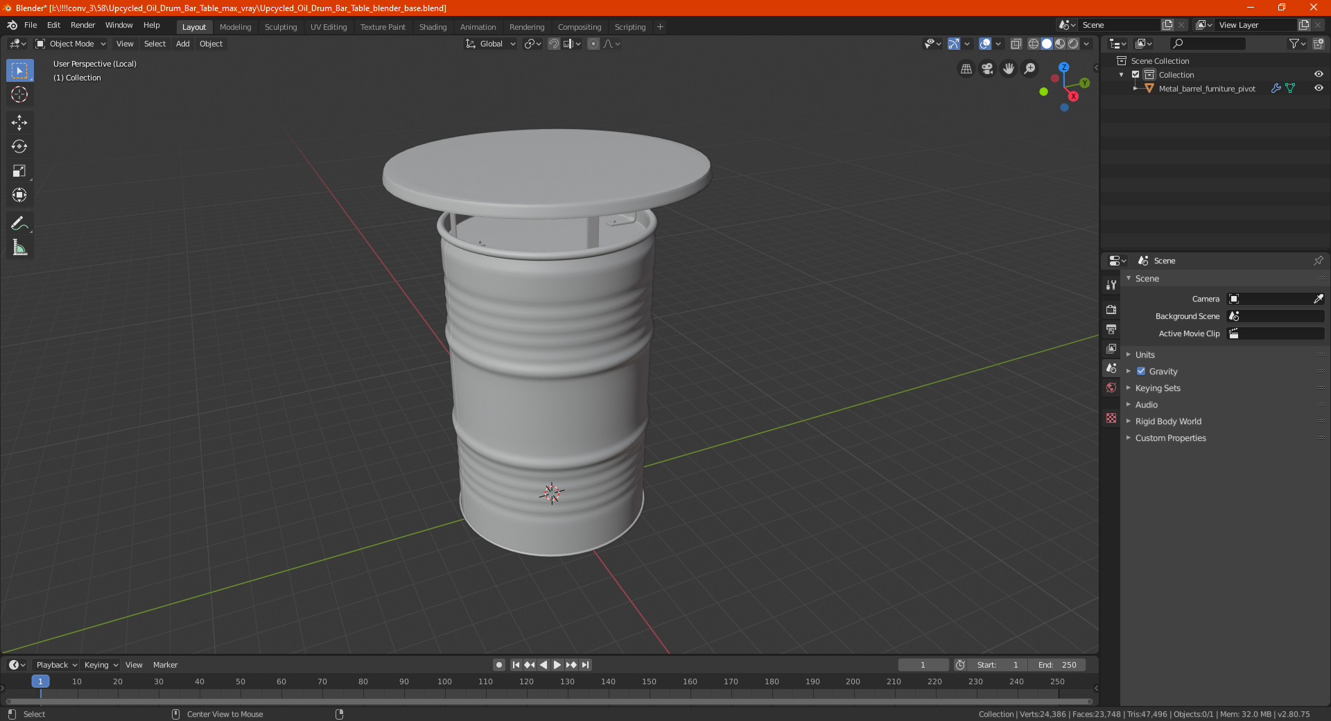Toggle proportional editing

593,44
